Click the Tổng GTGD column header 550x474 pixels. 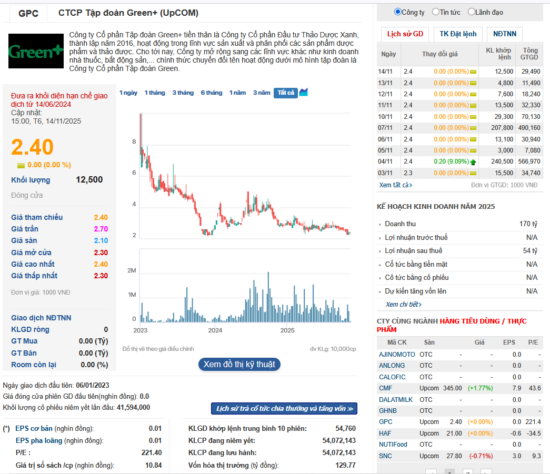click(x=529, y=54)
